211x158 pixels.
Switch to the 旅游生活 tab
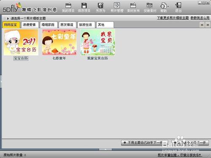click(86, 25)
